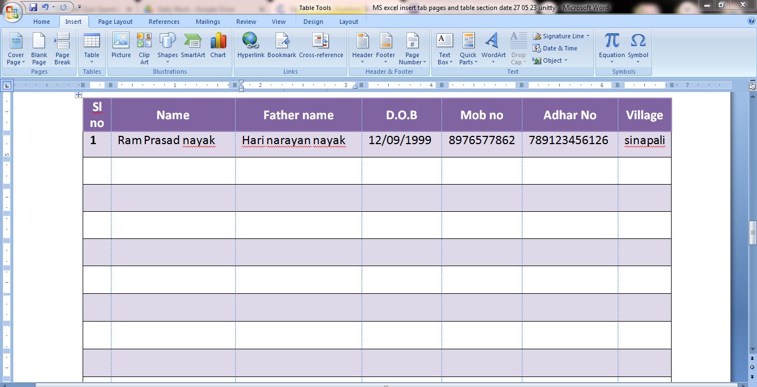Viewport: 757px width, 387px height.
Task: Insert a Page Break
Action: pyautogui.click(x=62, y=49)
